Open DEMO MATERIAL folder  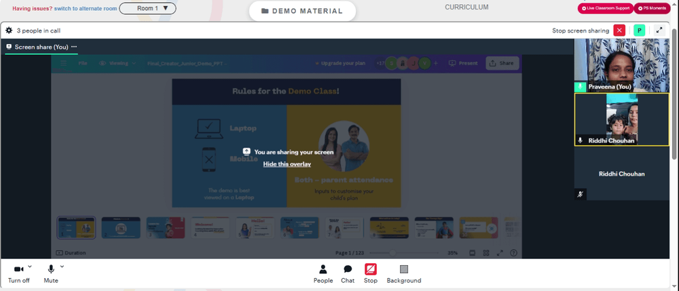click(x=302, y=12)
